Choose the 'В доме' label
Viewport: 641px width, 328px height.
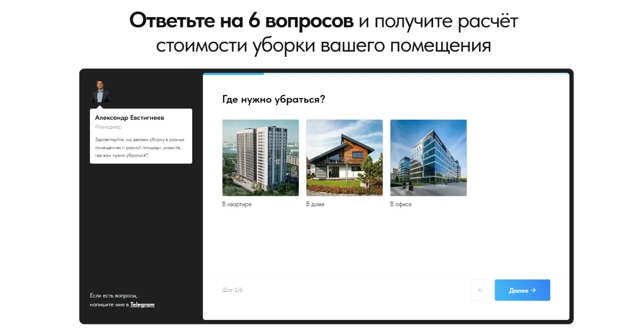(315, 204)
